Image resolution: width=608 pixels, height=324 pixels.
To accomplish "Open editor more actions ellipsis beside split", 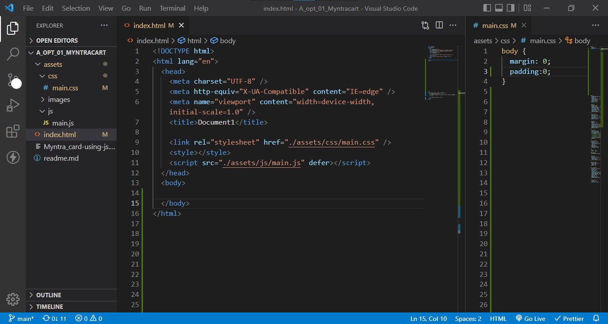I will tap(453, 25).
